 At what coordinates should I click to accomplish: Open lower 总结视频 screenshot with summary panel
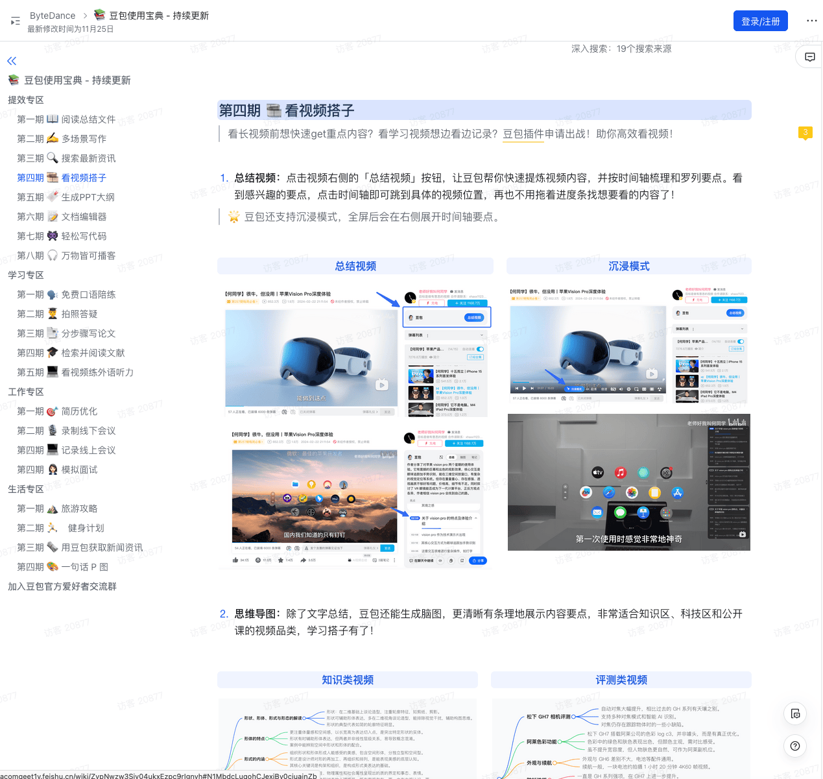(355, 497)
